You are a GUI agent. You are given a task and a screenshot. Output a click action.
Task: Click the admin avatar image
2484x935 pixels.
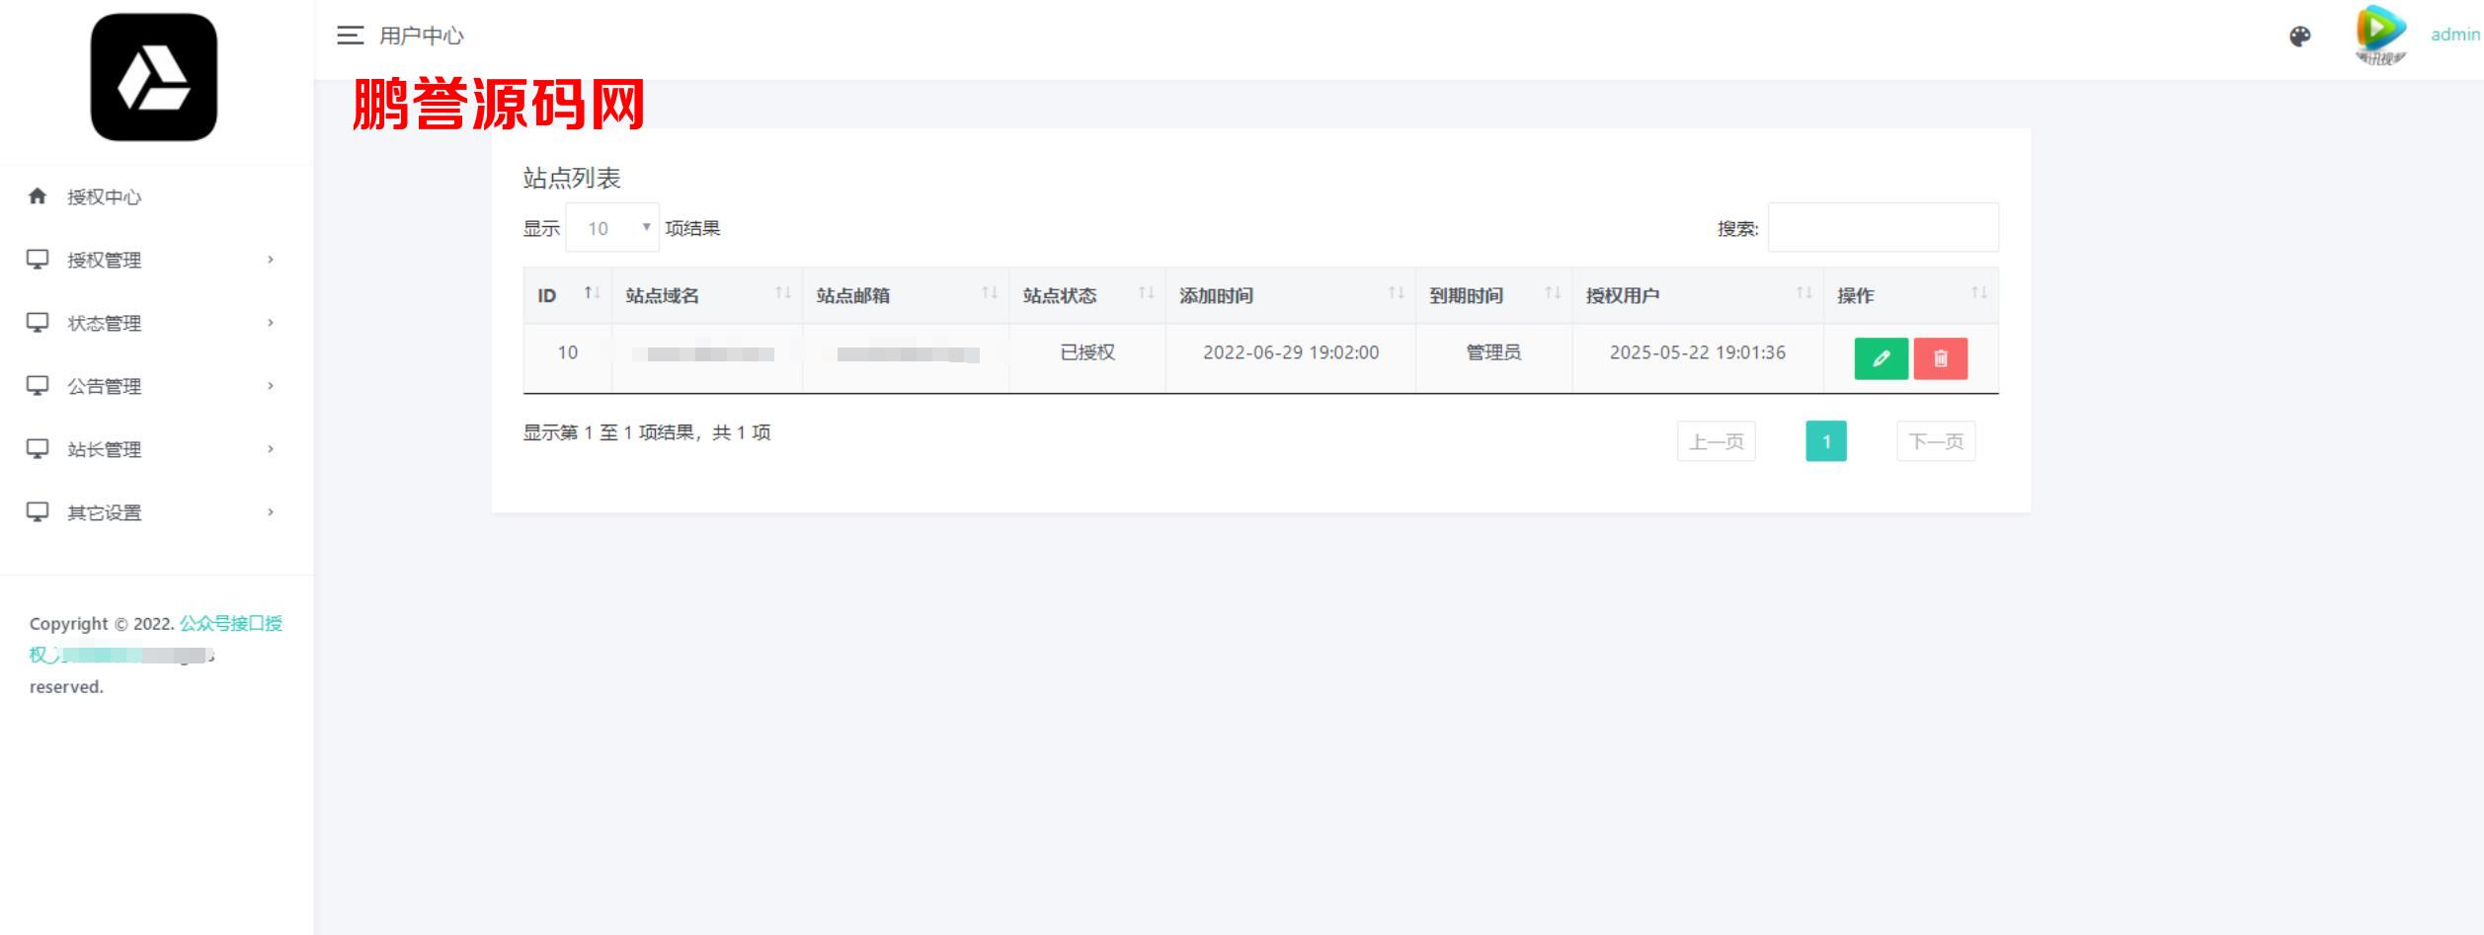point(2380,35)
